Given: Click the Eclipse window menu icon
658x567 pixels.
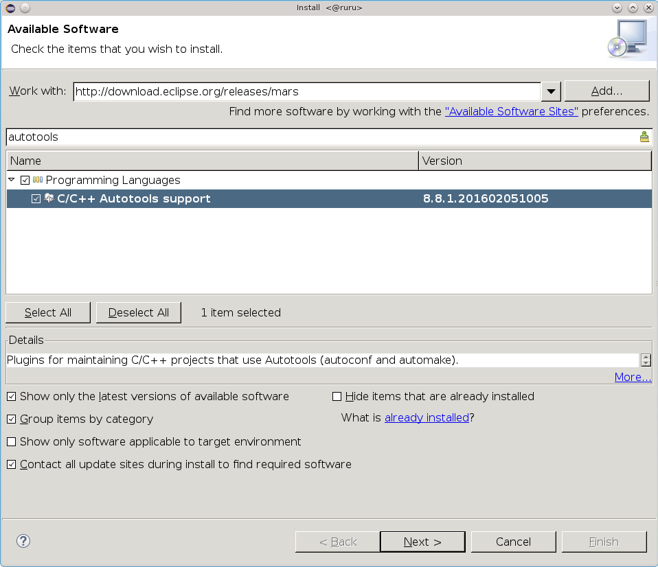Looking at the screenshot, I should pyautogui.click(x=10, y=8).
